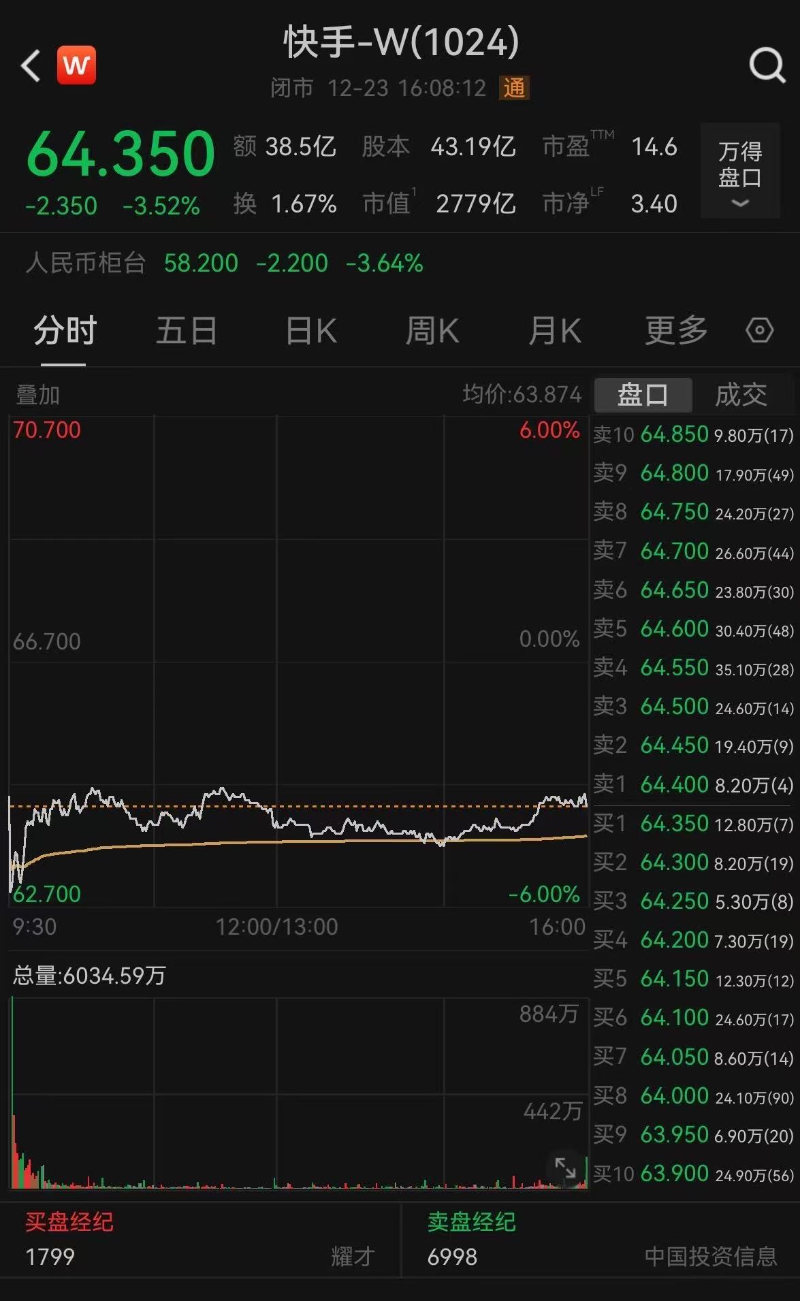This screenshot has height=1301, width=800.
Task: Tap the 人民币柜台 RMB counter quote
Action: coord(225,263)
